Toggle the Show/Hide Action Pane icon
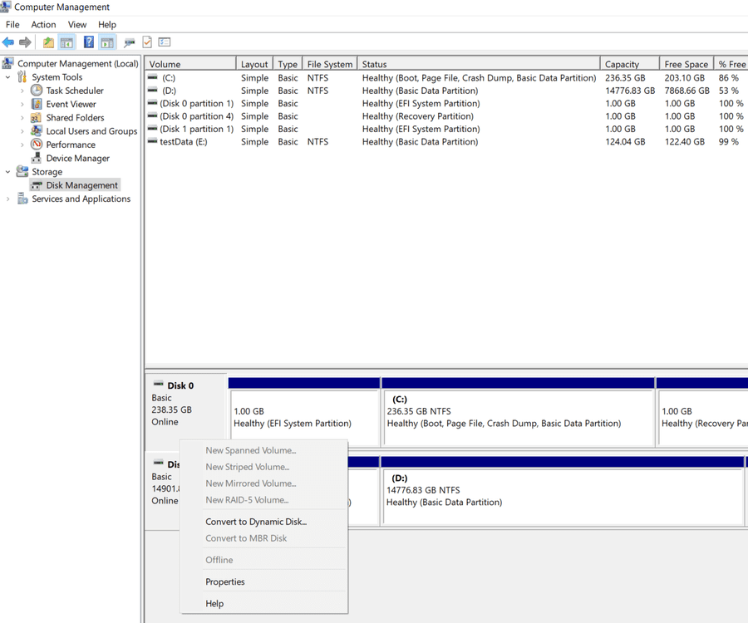This screenshot has width=748, height=623. point(107,42)
